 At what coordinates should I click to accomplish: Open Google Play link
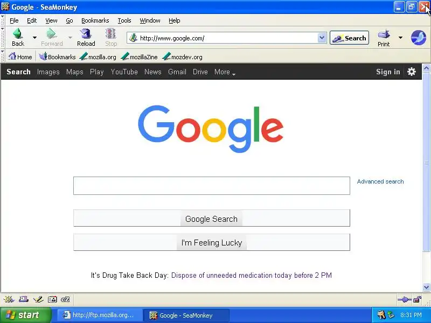[97, 72]
